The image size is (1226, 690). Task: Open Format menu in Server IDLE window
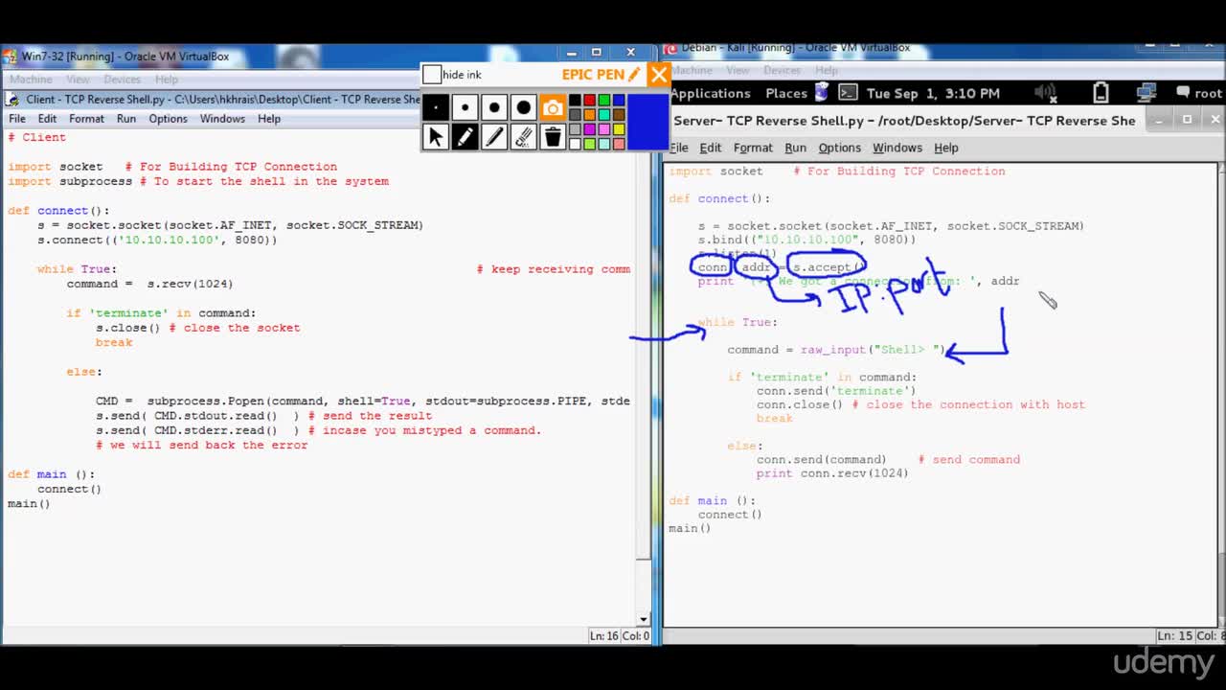pos(753,148)
